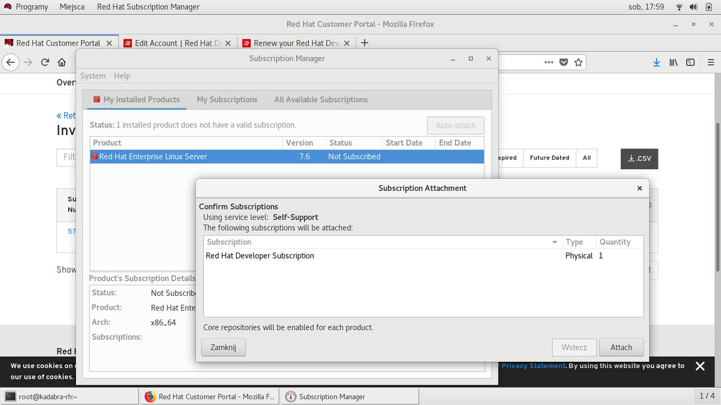Screen dimensions: 721x405
Task: Bookmark page with star icon
Action: coord(578,62)
